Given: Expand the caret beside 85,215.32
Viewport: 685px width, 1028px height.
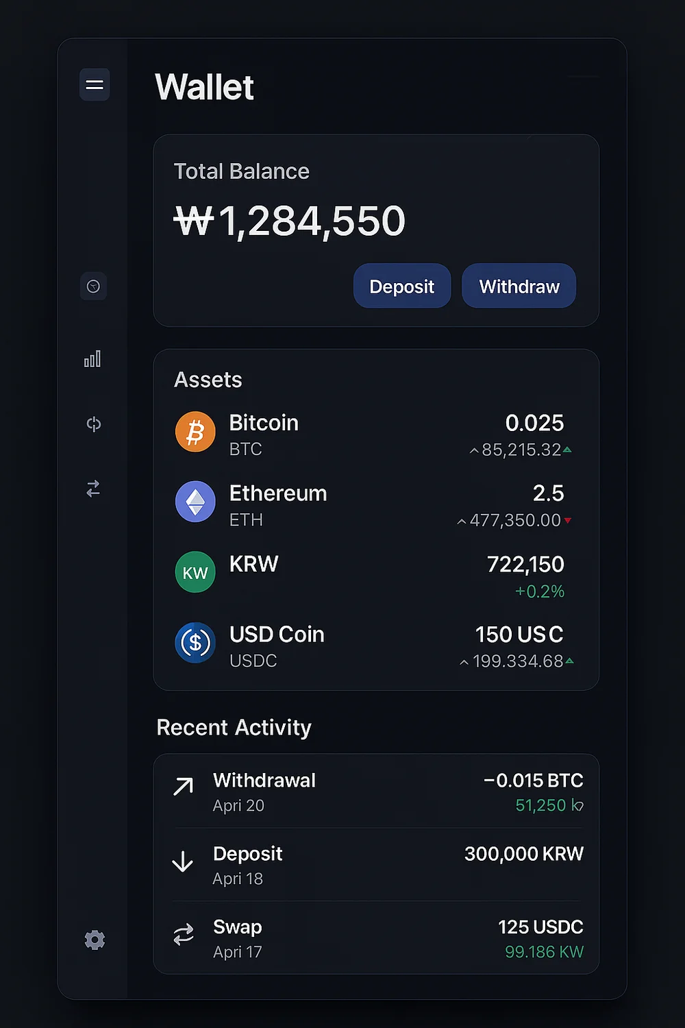Looking at the screenshot, I should [474, 451].
